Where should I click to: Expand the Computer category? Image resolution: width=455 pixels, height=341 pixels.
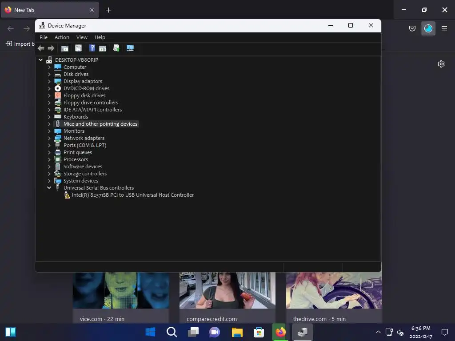point(49,67)
